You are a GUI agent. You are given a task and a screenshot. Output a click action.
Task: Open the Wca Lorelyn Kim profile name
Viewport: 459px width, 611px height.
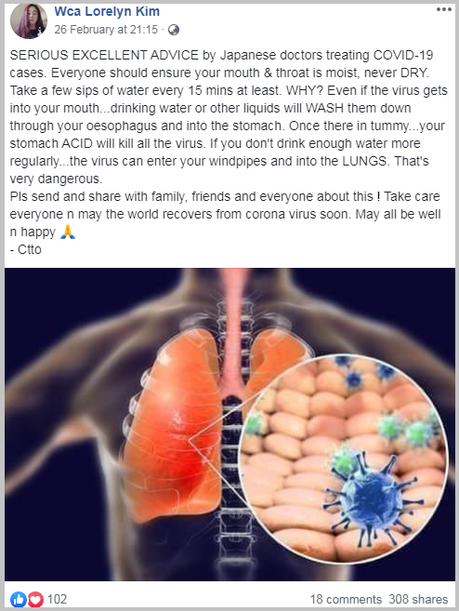point(107,11)
